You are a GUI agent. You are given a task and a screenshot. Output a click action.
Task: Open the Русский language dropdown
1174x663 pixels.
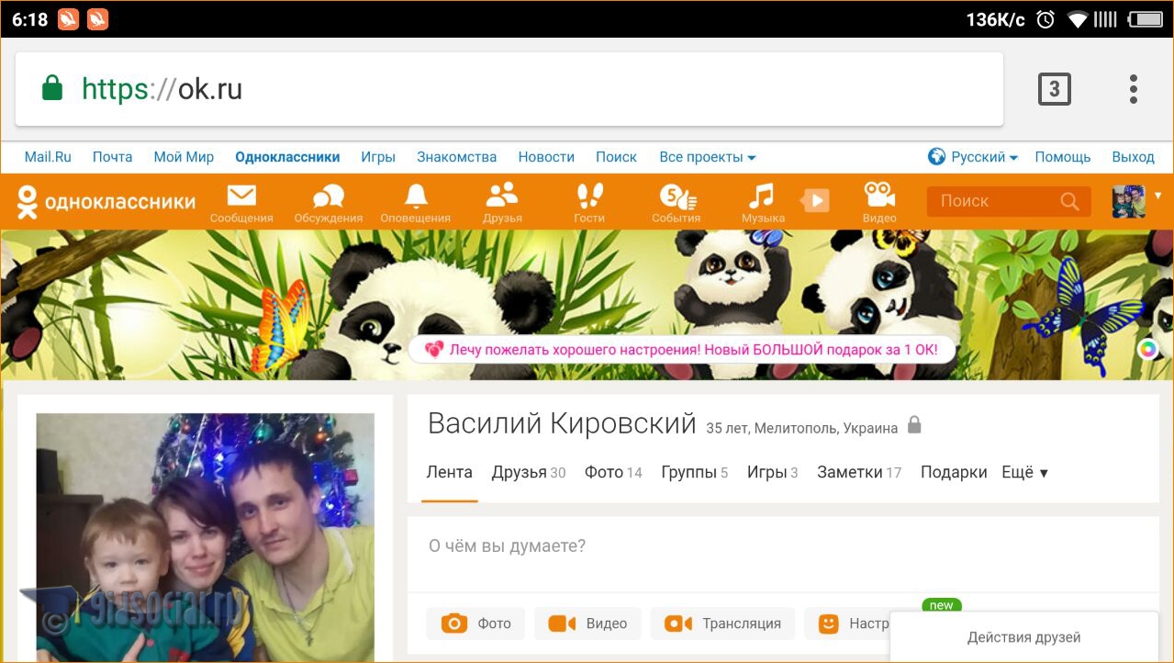[974, 157]
